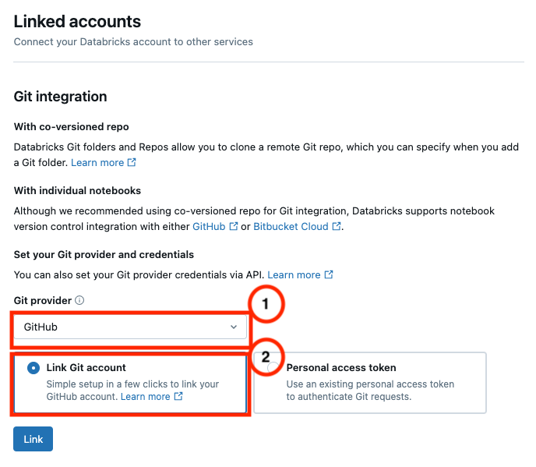
Task: Follow the GitHub notebook integration link
Action: (210, 227)
